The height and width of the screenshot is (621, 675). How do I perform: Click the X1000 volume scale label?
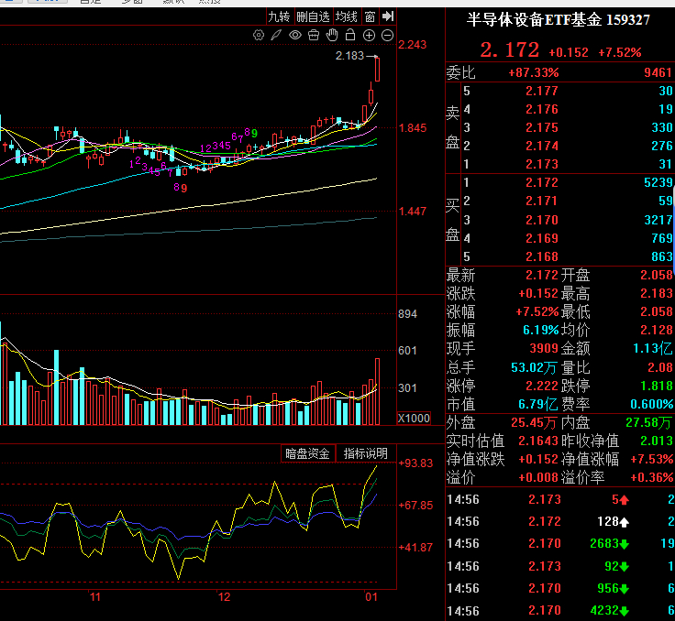coord(414,419)
